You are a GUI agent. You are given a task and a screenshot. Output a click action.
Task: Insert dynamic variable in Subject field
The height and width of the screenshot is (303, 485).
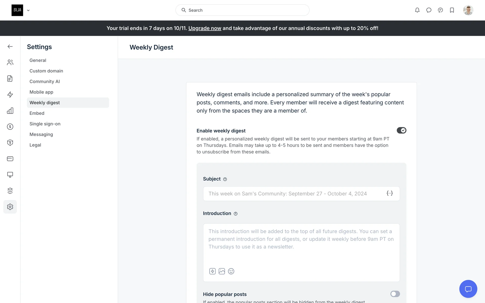(390, 193)
